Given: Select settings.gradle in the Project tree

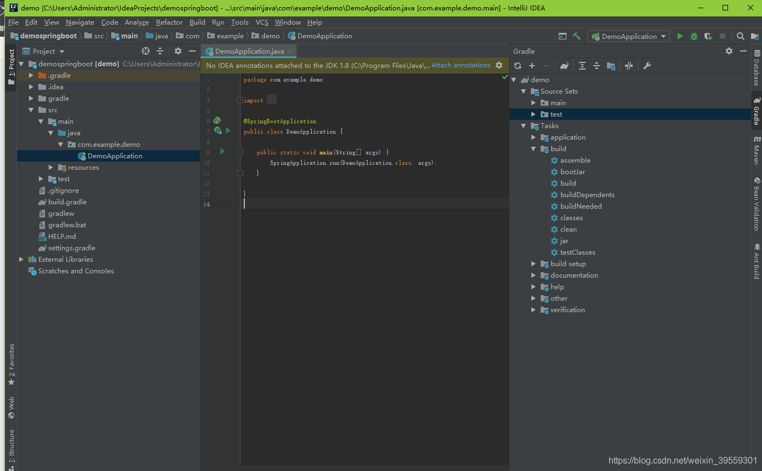Looking at the screenshot, I should (x=72, y=248).
